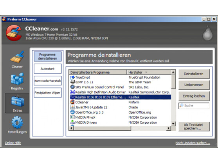The width and height of the screenshot is (218, 163).
Task: Click Als Textdatei speichern button
Action: (x=194, y=126)
